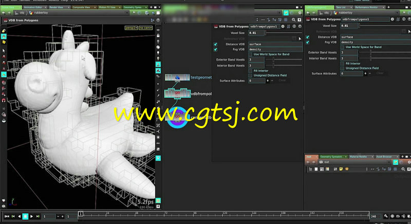
Task: Add a new viewport pane tab with the plus button
Action: (x=151, y=7)
